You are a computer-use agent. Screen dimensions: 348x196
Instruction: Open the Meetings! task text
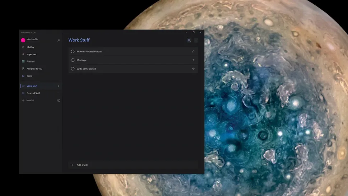point(81,60)
